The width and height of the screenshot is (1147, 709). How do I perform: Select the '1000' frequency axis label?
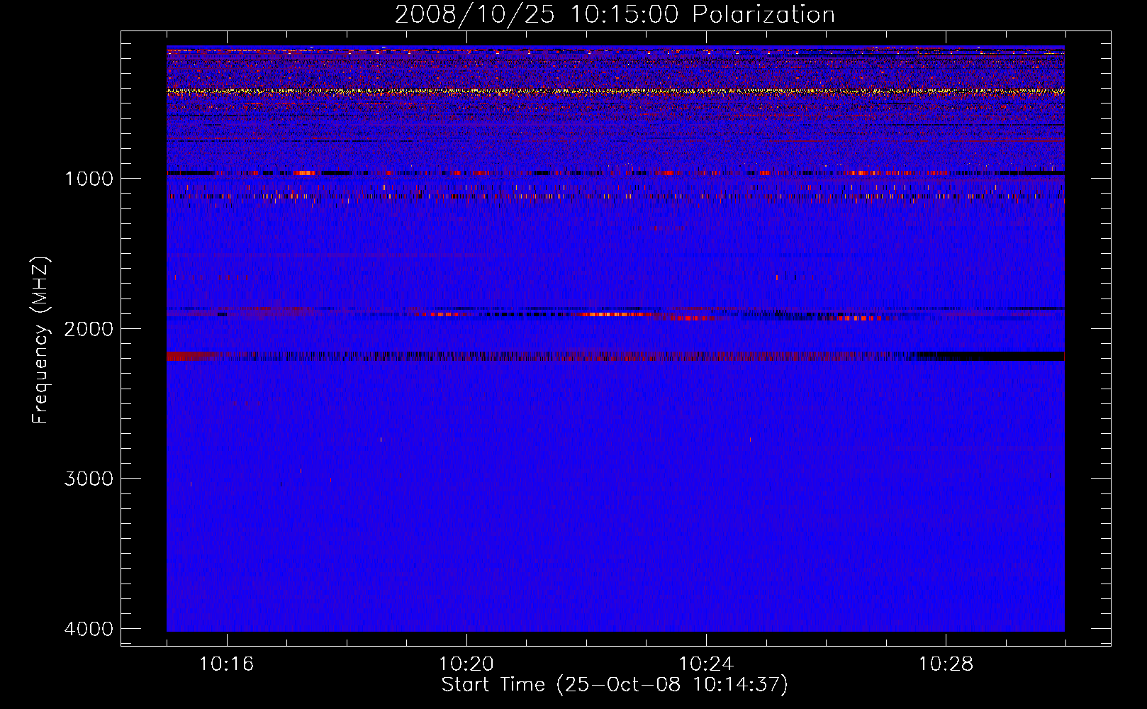point(89,179)
